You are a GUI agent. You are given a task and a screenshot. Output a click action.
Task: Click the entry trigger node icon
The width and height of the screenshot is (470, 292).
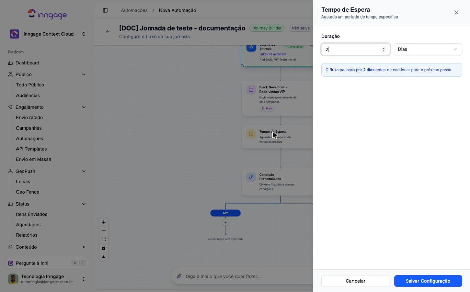pos(251,47)
